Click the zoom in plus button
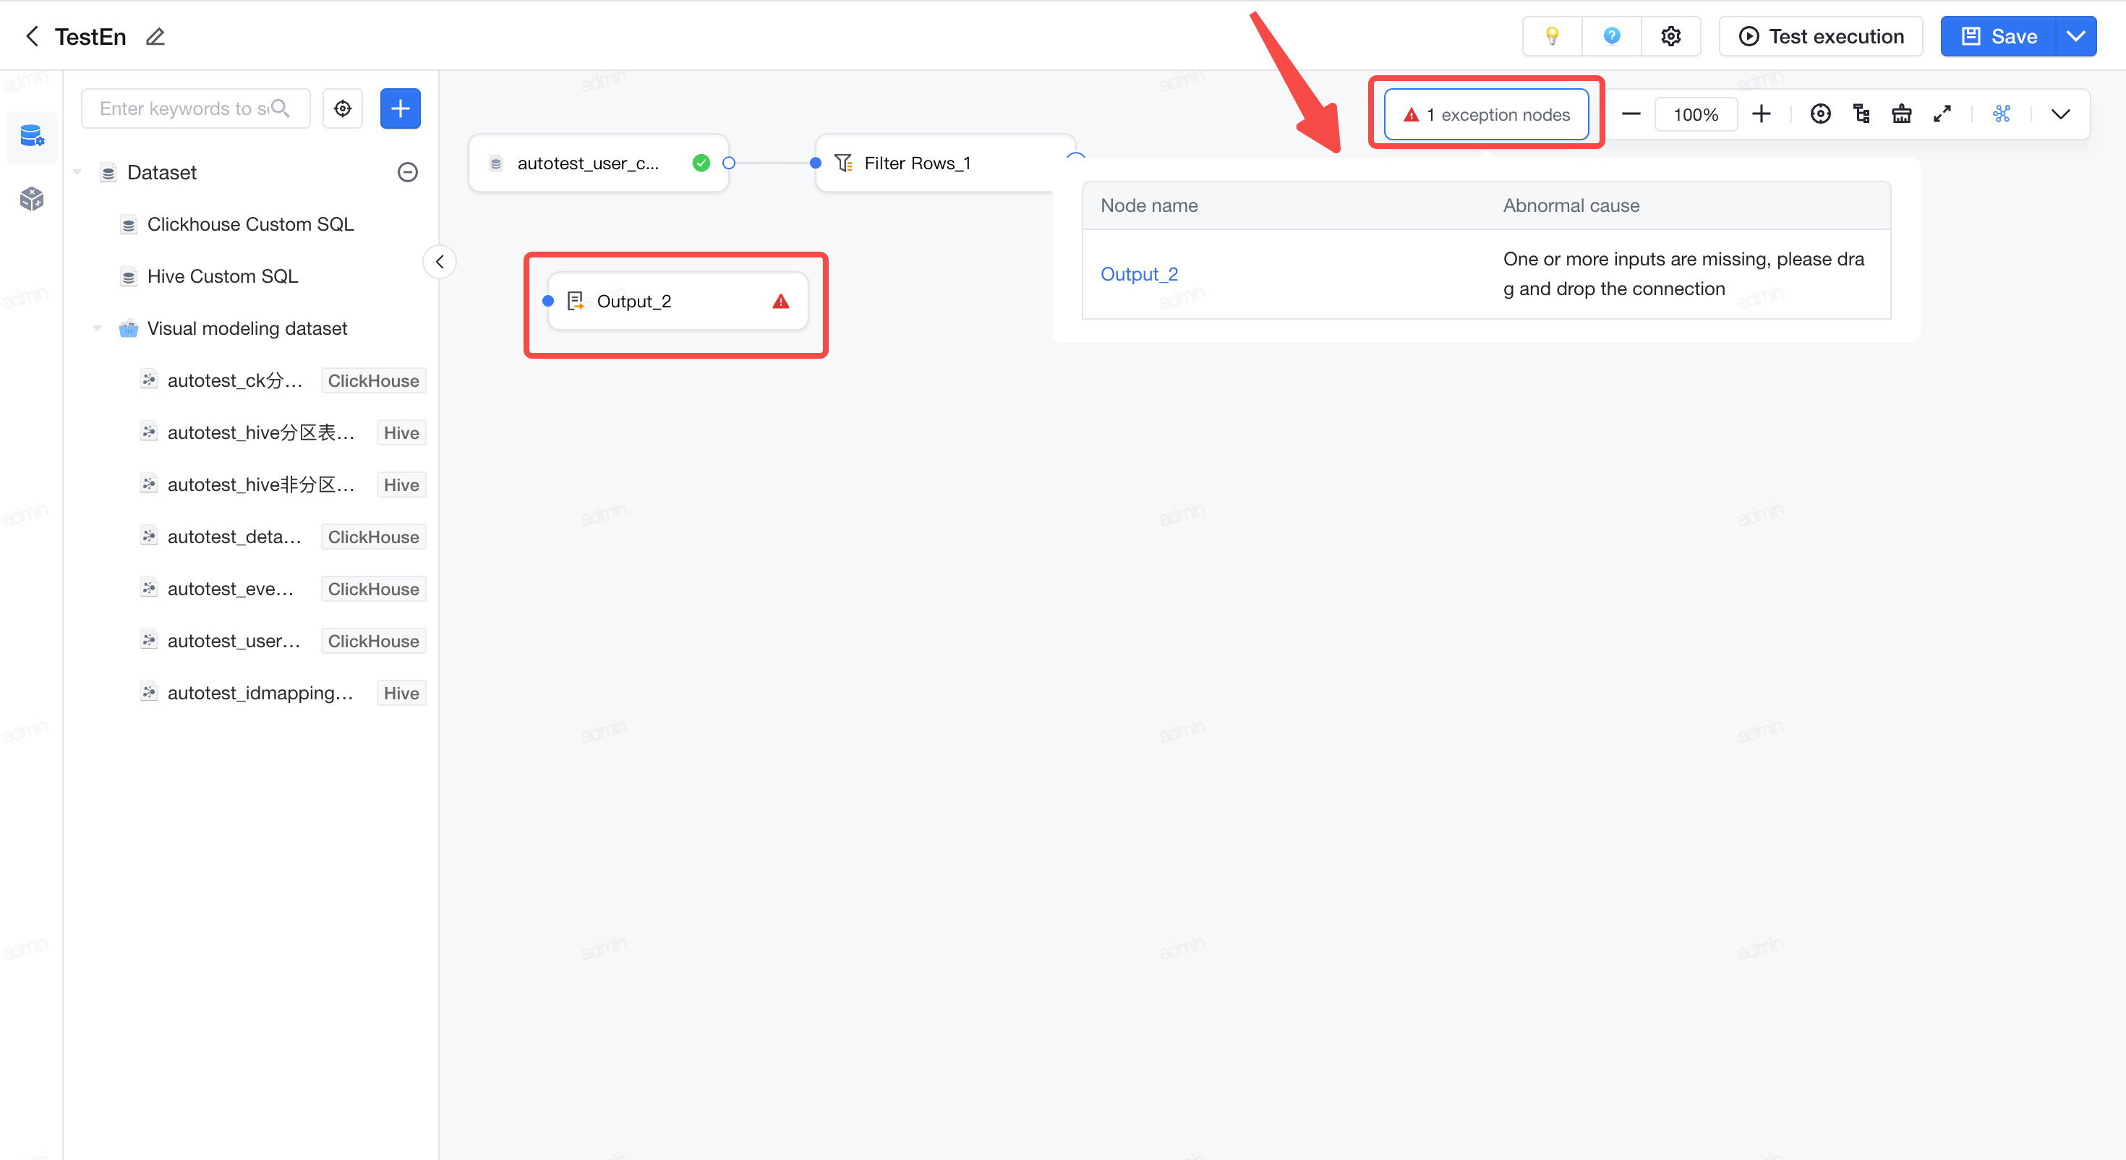 pyautogui.click(x=1762, y=114)
